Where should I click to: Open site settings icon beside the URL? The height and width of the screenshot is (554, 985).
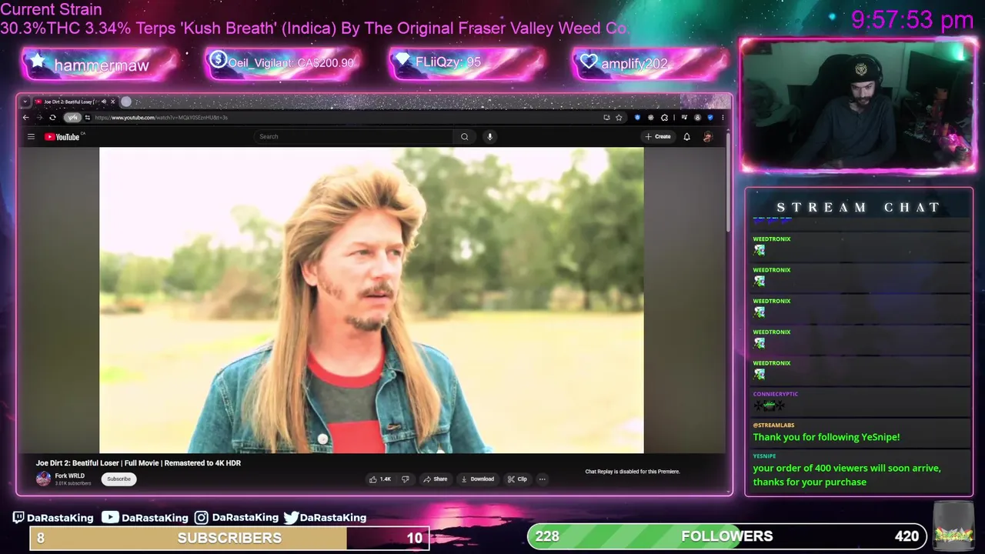pos(88,118)
